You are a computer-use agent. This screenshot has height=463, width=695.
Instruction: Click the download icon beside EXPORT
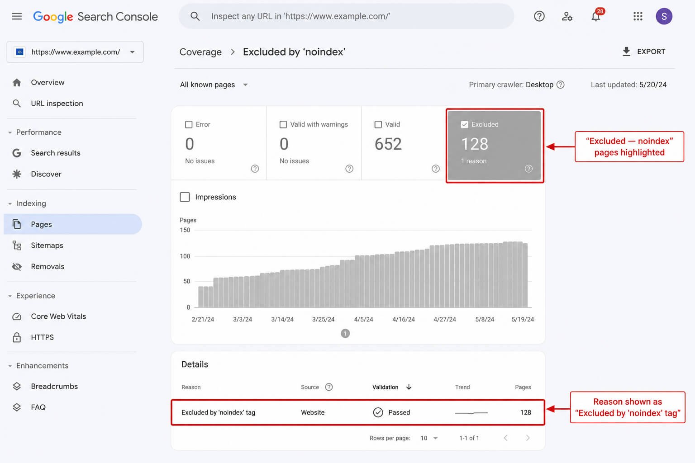click(626, 52)
